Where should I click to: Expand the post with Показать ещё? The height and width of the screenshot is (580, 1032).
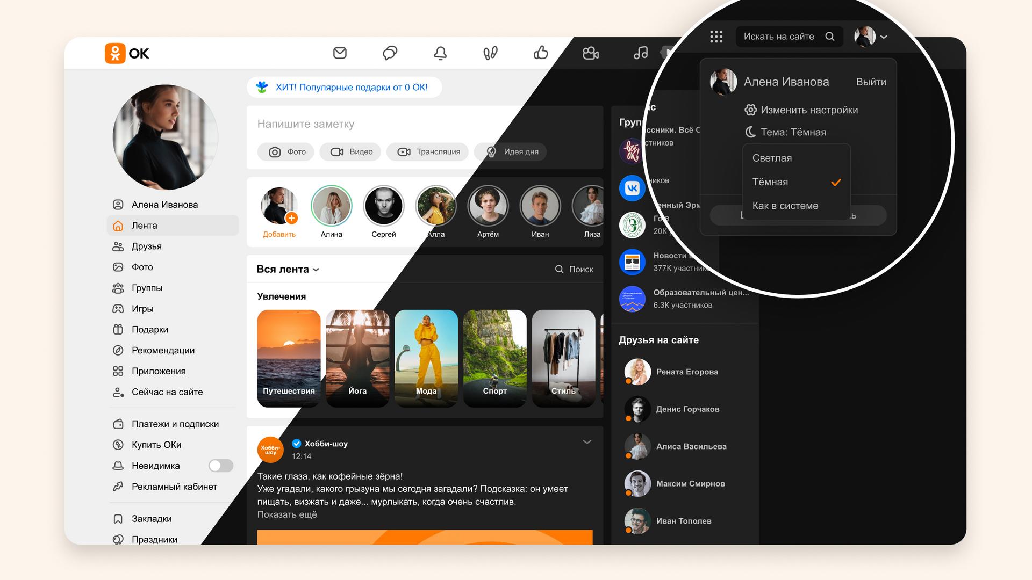(x=287, y=514)
